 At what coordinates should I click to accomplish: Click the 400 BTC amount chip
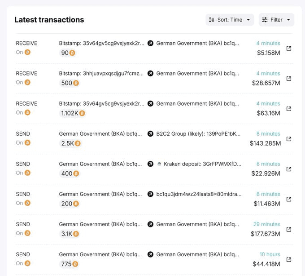click(x=70, y=174)
